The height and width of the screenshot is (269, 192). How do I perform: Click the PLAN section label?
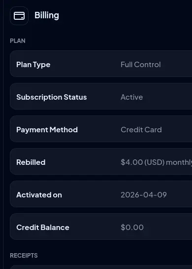click(x=18, y=41)
